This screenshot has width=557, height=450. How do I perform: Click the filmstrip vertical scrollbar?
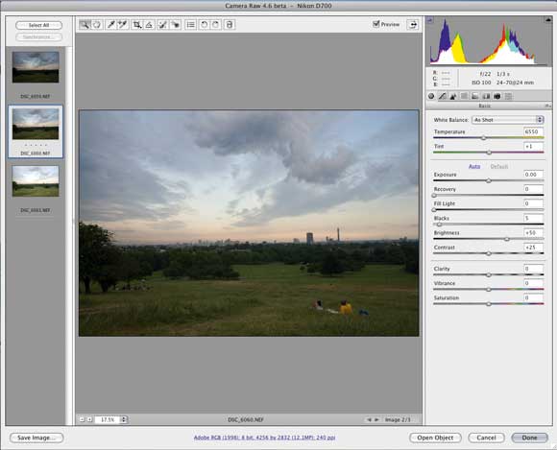click(x=69, y=236)
